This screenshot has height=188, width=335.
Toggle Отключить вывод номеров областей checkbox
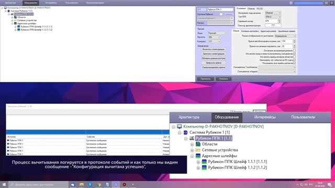[x=294, y=57]
